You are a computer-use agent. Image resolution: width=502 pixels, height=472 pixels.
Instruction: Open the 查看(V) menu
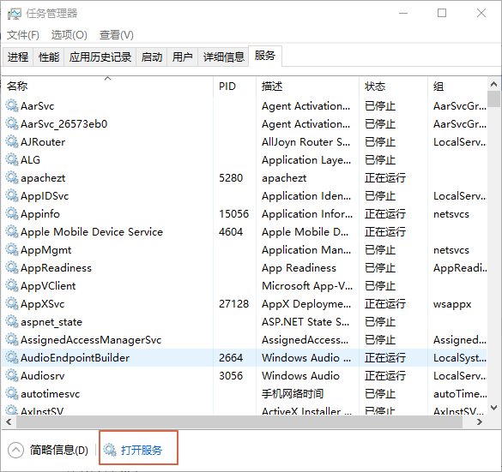117,35
